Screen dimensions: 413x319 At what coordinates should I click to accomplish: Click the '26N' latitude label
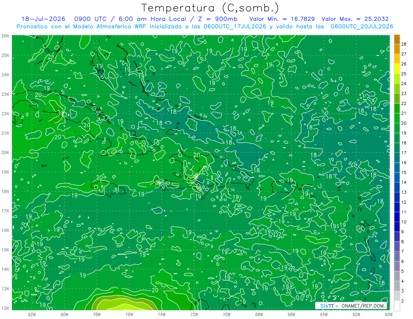(5, 36)
